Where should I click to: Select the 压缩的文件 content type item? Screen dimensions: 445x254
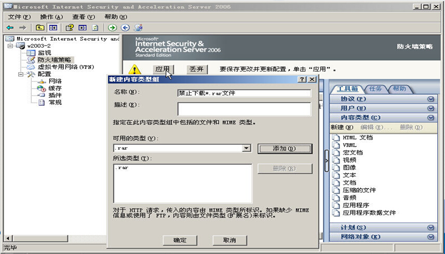[x=358, y=190]
